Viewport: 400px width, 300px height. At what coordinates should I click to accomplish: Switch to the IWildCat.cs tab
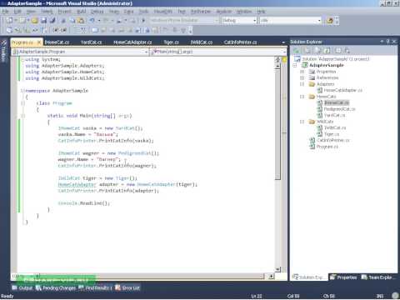click(202, 42)
